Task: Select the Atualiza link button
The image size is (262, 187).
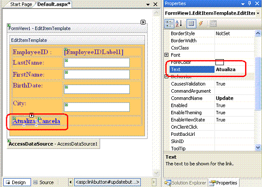Action: 24,121
